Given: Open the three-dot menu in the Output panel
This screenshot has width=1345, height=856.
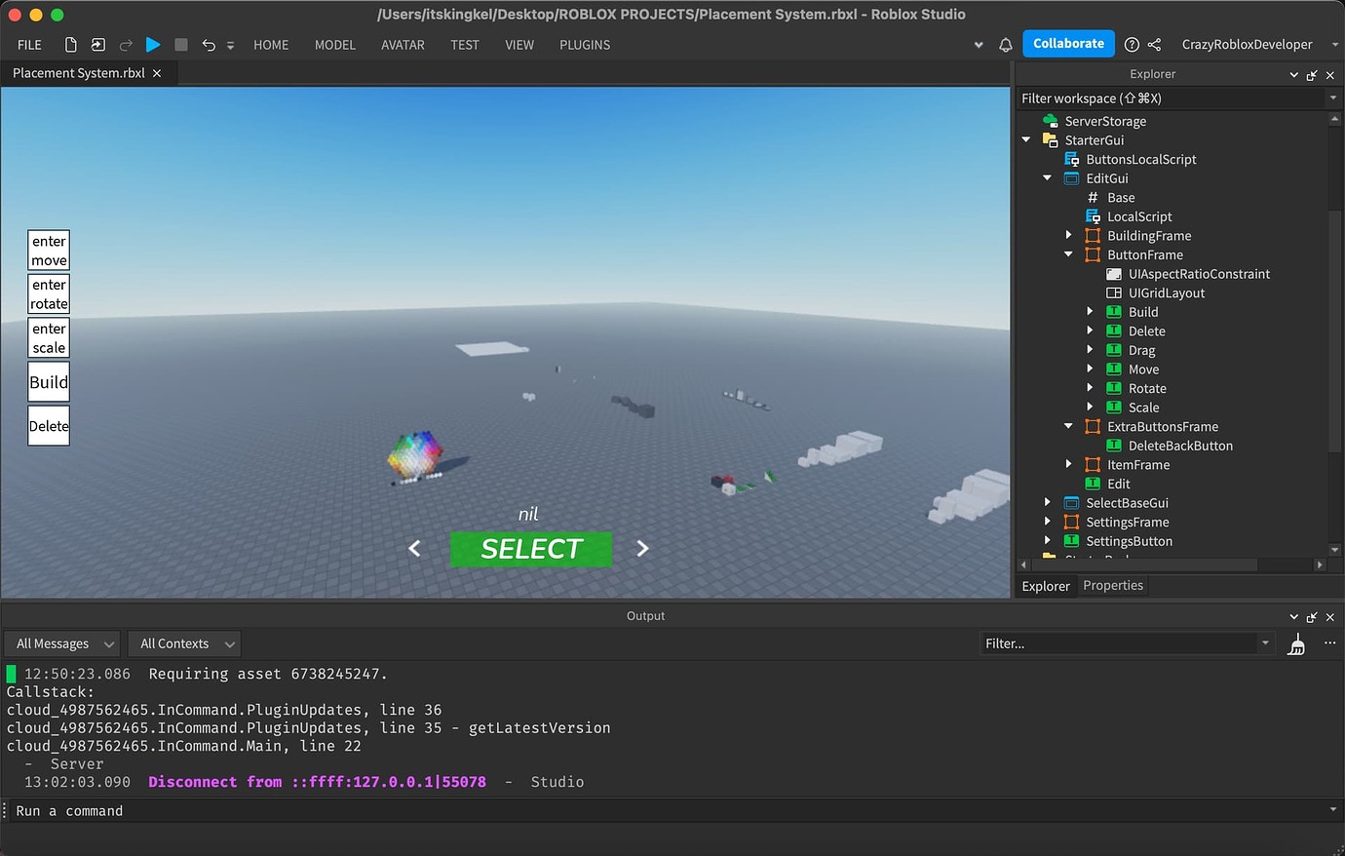Looking at the screenshot, I should pos(1329,643).
